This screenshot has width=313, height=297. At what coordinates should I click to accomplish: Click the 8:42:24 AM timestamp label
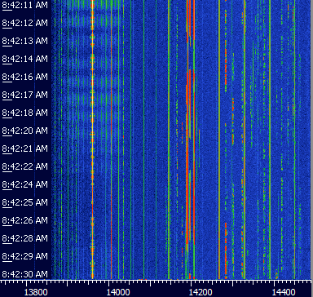click(x=25, y=184)
